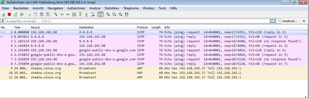The height and width of the screenshot is (98, 309).
Task: Apply display filter with blue arrow button
Action: (x=273, y=21)
